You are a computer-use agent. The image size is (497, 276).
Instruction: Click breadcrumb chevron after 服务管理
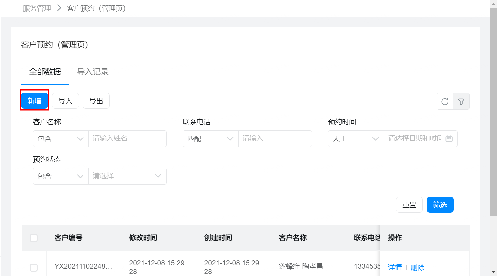click(x=59, y=8)
